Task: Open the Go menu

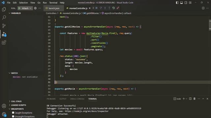Action: click(x=39, y=3)
